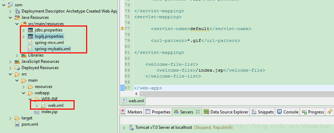
Task: Select the web.xml editor tab
Action: click(x=133, y=101)
